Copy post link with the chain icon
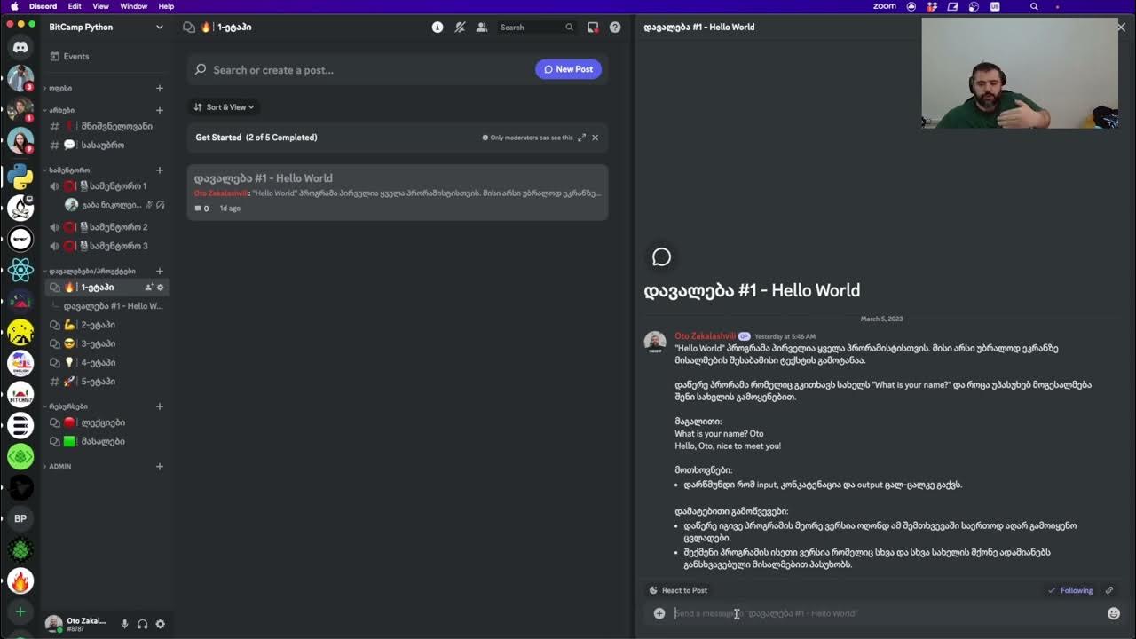The width and height of the screenshot is (1136, 639). [1108, 590]
